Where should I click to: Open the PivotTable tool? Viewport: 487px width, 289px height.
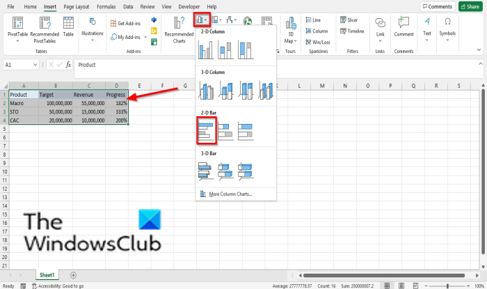[x=17, y=29]
